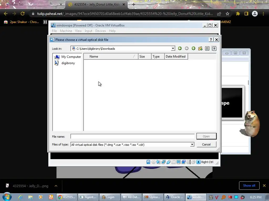Open the Look in path dropdown
269x201 pixels.
tap(173, 48)
